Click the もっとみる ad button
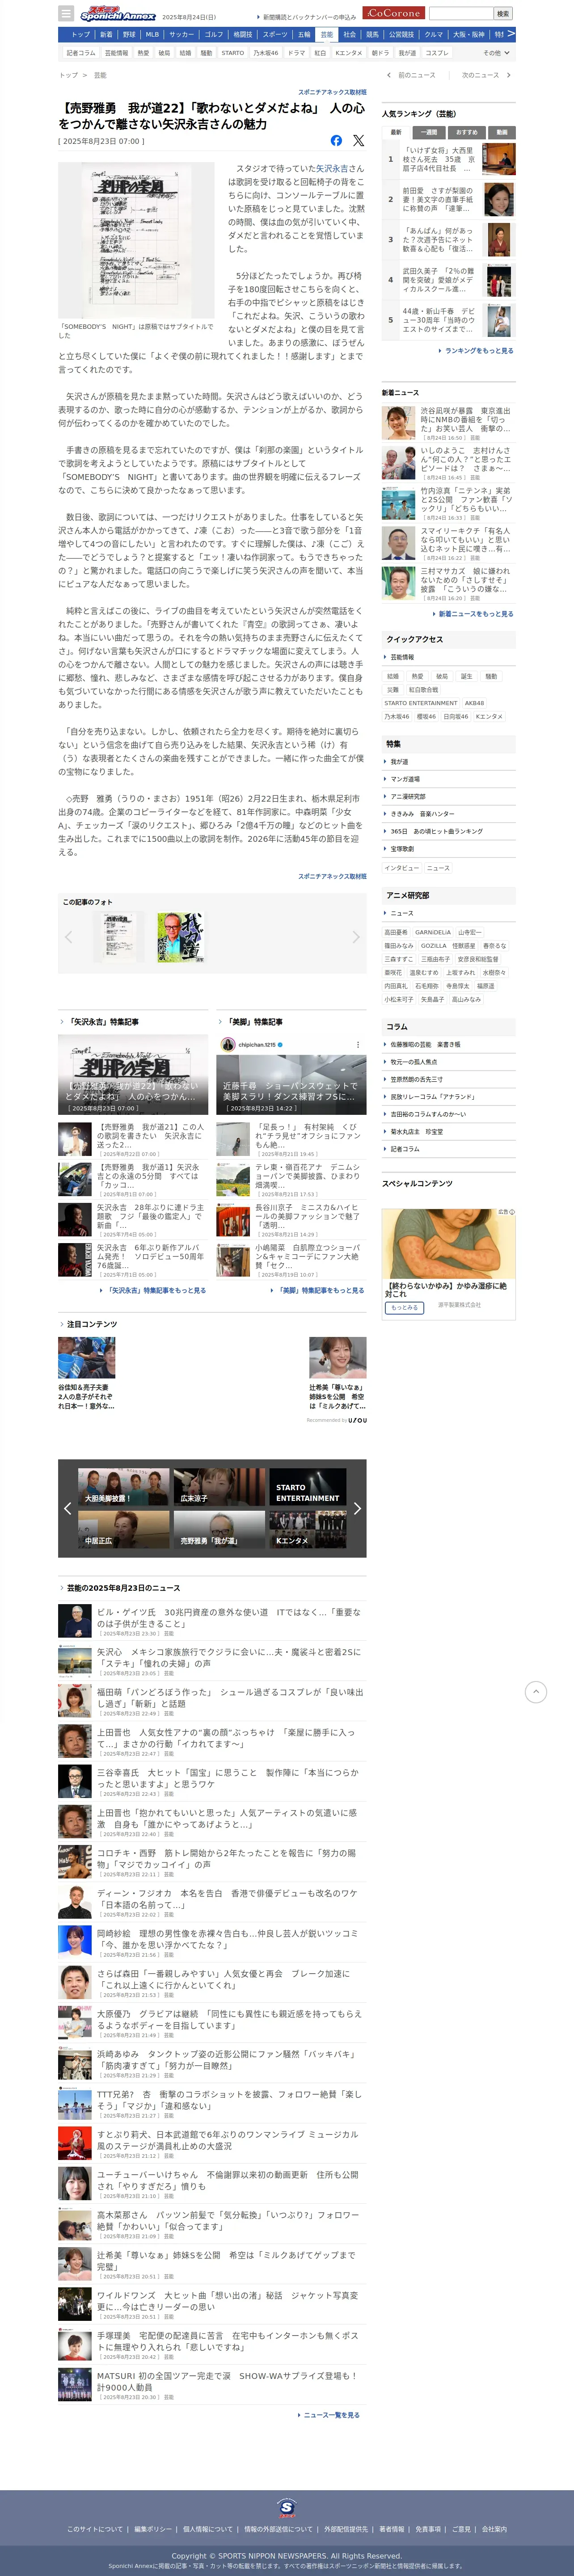 click(404, 1307)
